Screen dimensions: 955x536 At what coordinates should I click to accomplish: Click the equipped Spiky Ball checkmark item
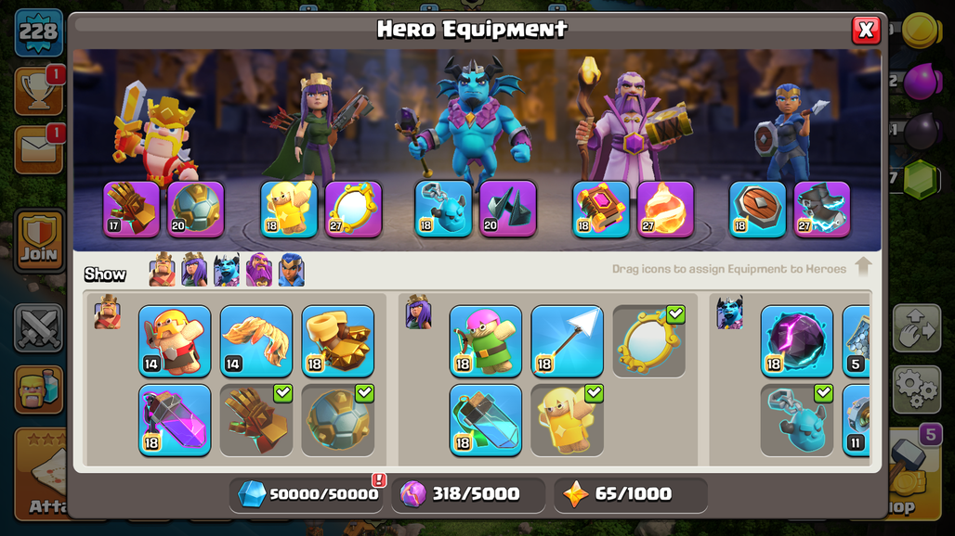pos(338,420)
